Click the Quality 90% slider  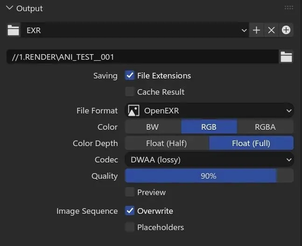(209, 176)
